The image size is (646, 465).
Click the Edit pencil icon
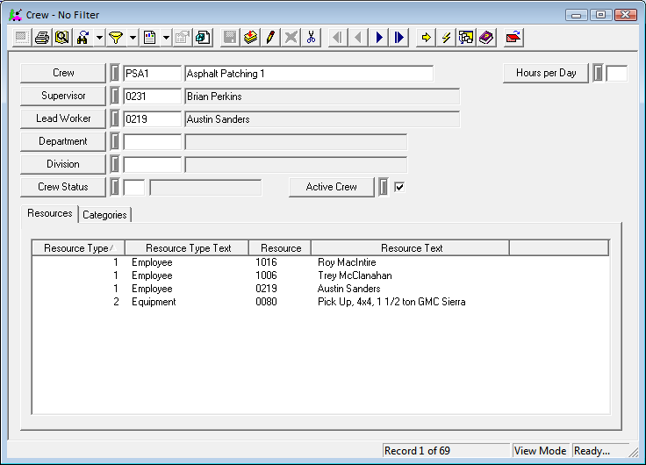[270, 38]
